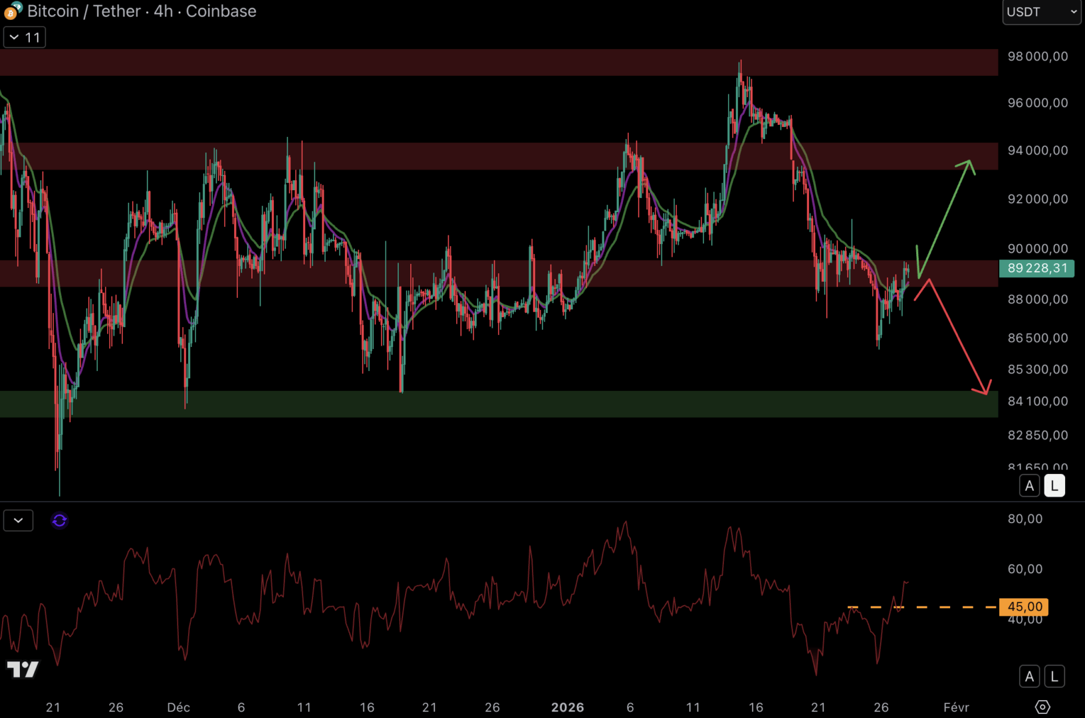The width and height of the screenshot is (1085, 718).
Task: Click the 89 228,31 current price label
Action: pyautogui.click(x=1036, y=269)
